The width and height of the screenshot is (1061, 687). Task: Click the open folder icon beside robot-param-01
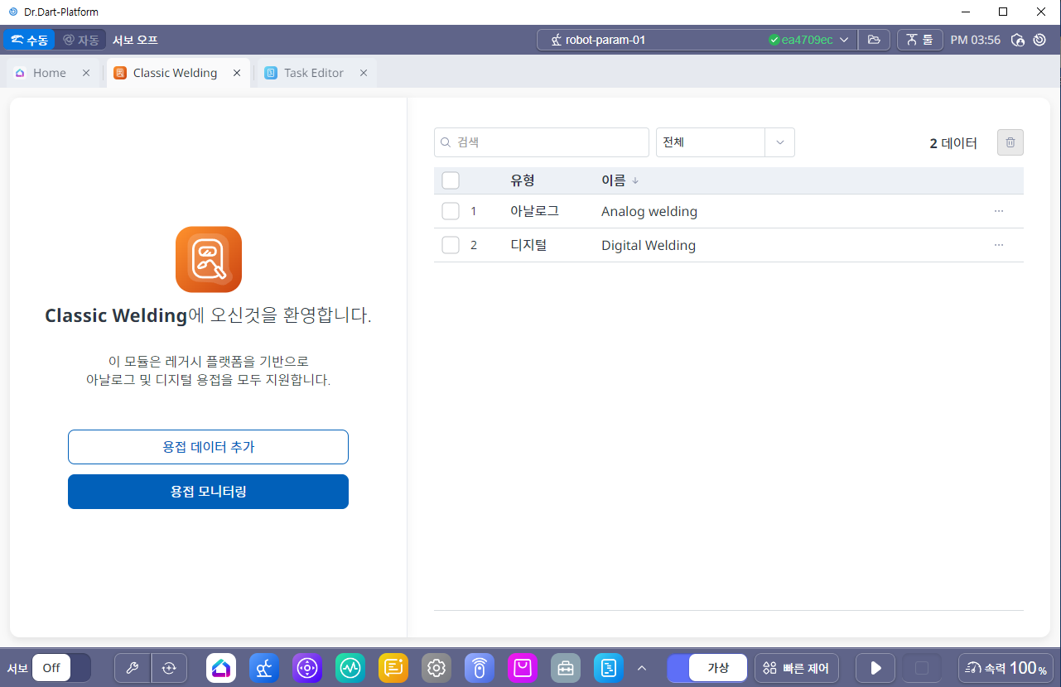[x=873, y=40]
